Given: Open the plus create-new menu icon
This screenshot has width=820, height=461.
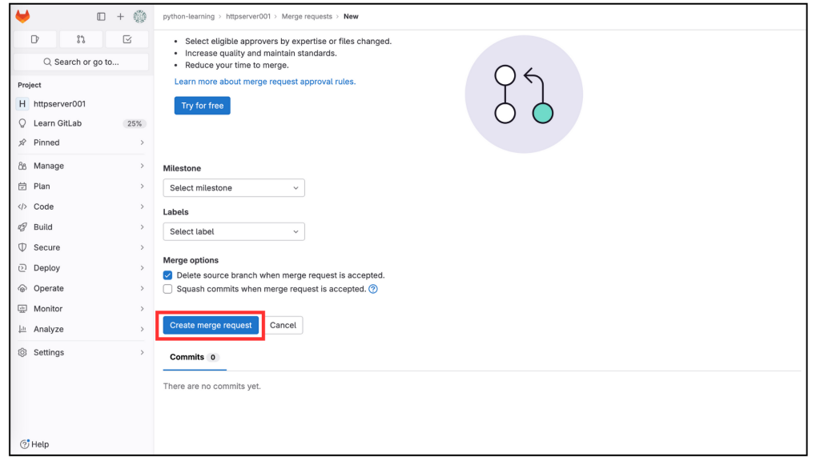Looking at the screenshot, I should 120,17.
